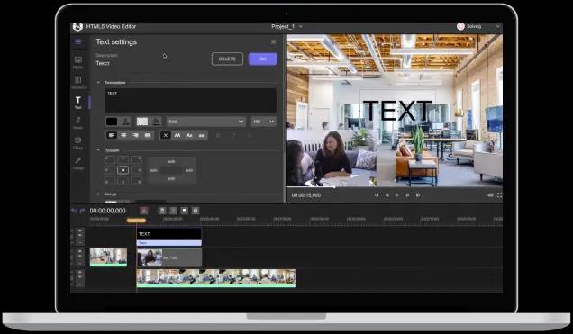Screen dimensions: 573x334
Task: Step one frame back in preview
Action: tap(387, 195)
